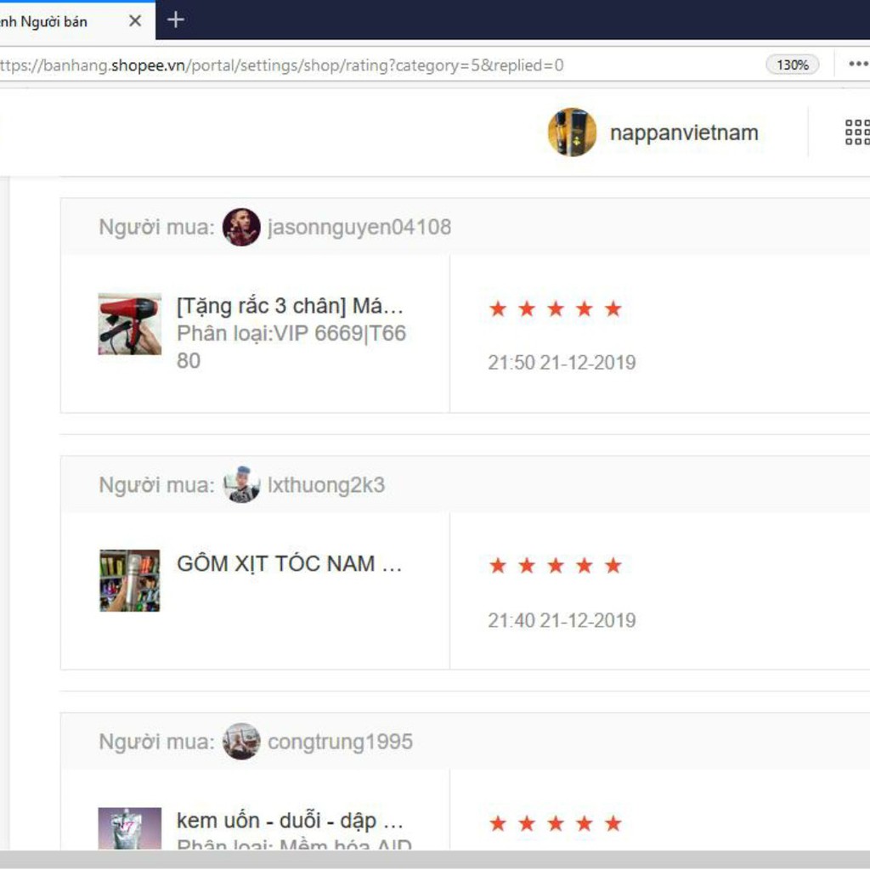Close the current browser tab

pos(134,21)
